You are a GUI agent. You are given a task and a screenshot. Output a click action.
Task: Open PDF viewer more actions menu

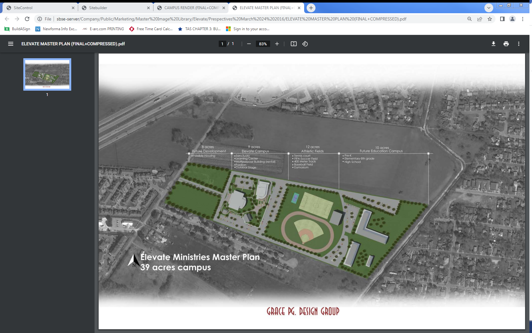519,44
